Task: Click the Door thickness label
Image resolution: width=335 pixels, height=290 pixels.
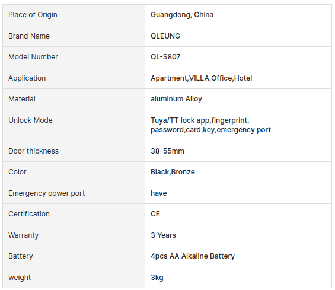Action: (33, 151)
